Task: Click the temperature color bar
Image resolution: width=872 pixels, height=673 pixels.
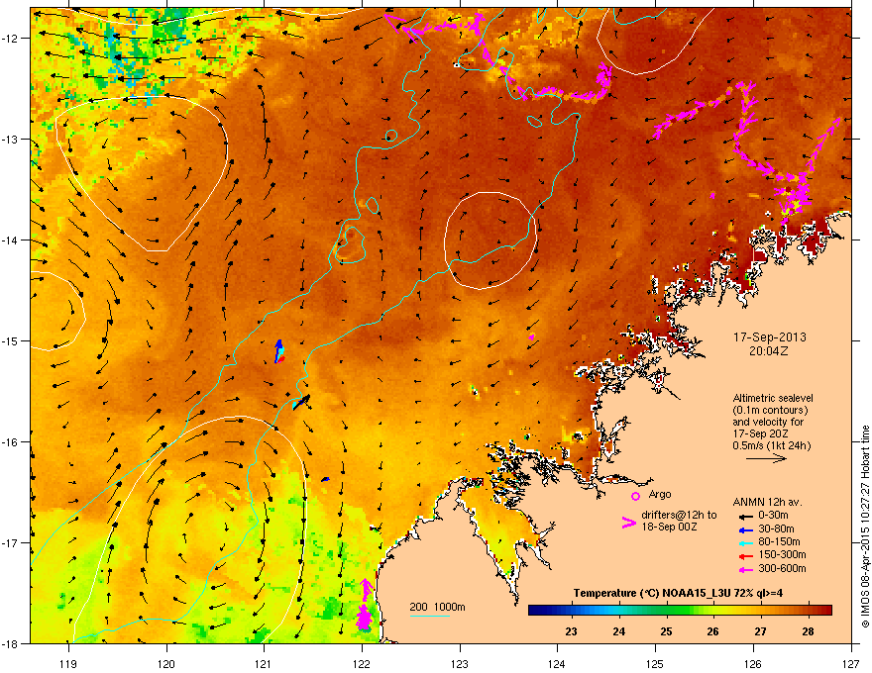Action: pos(680,610)
